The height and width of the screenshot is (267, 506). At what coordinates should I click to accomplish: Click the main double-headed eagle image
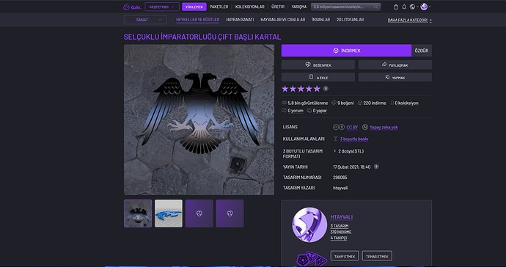click(199, 120)
